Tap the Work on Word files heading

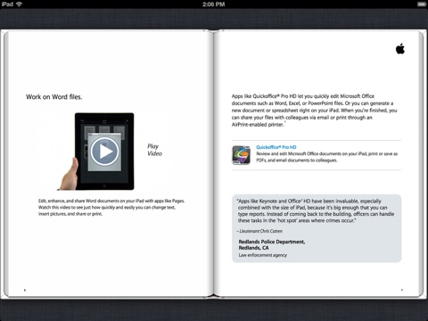coord(54,97)
